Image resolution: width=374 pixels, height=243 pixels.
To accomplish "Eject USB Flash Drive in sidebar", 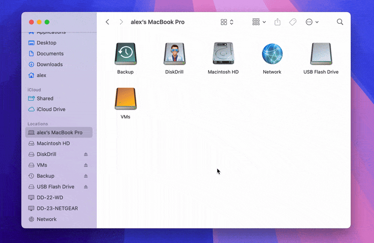I will 86,187.
